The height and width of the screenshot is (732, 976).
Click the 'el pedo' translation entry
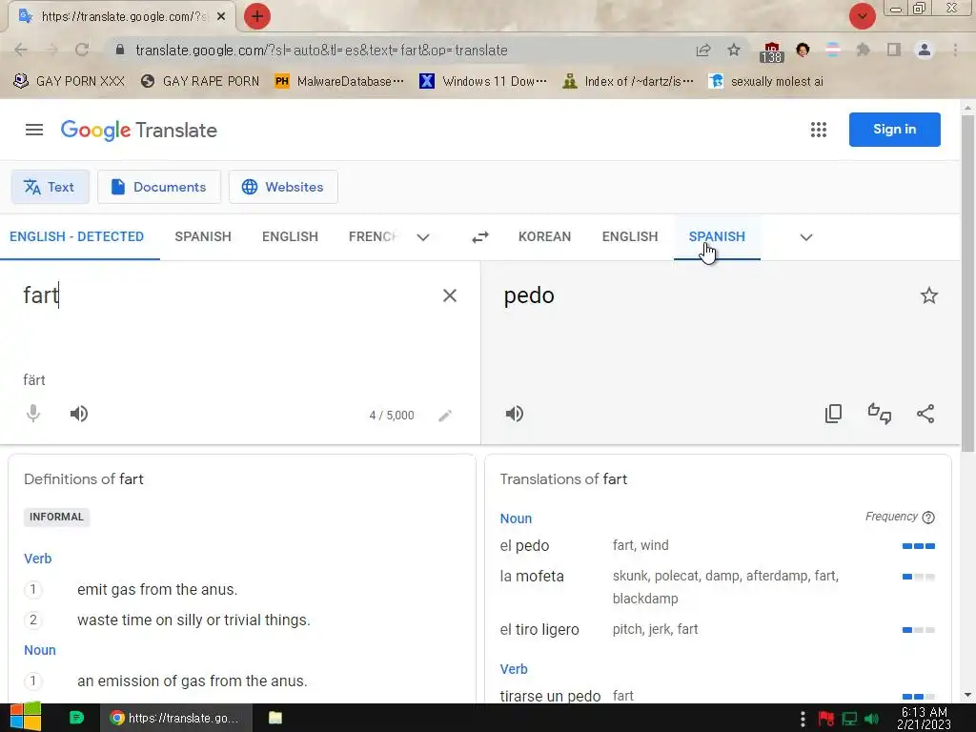[524, 546]
